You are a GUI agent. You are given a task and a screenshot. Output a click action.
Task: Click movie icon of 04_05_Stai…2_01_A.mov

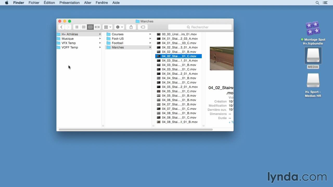coord(159,87)
